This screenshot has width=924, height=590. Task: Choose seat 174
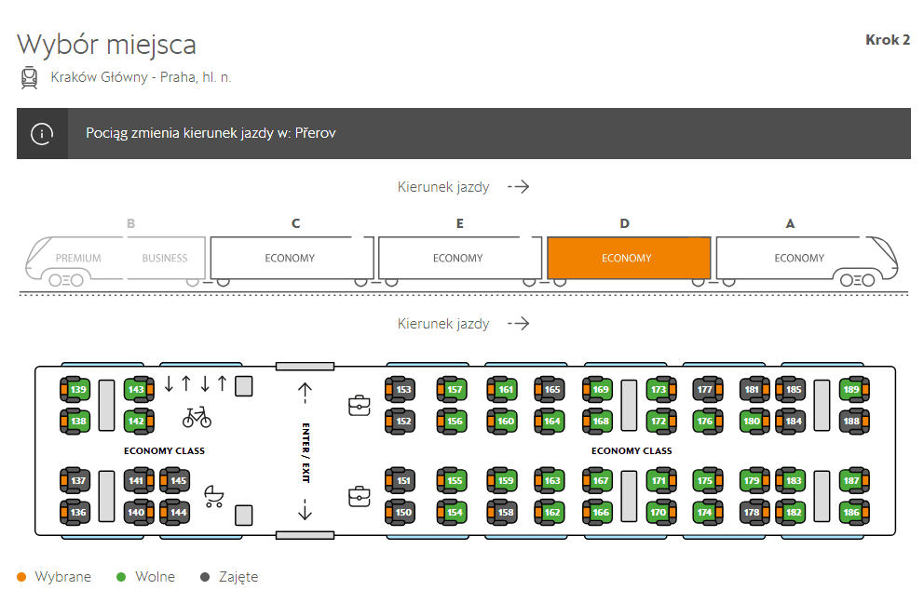tap(708, 512)
